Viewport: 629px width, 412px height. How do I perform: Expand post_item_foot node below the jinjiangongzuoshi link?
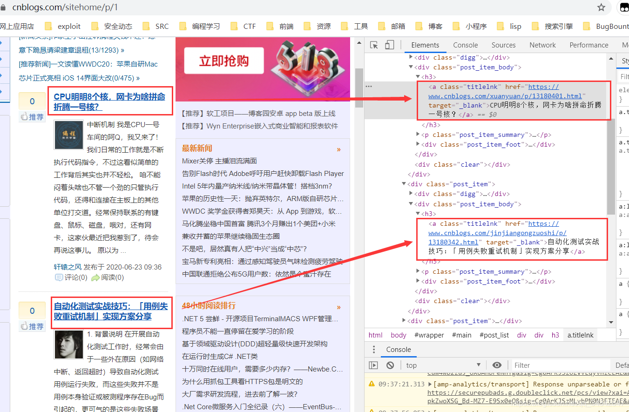(x=418, y=281)
